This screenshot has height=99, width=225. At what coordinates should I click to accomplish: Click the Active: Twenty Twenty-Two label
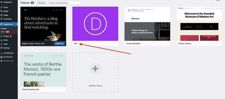click(x=33, y=43)
